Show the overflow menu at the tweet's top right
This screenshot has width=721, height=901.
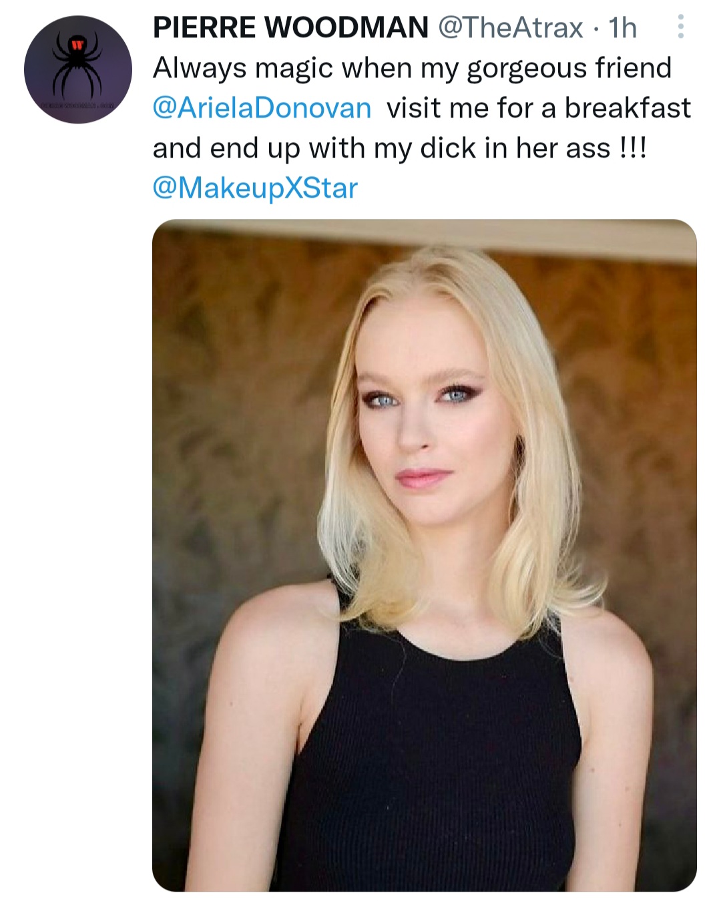point(680,27)
